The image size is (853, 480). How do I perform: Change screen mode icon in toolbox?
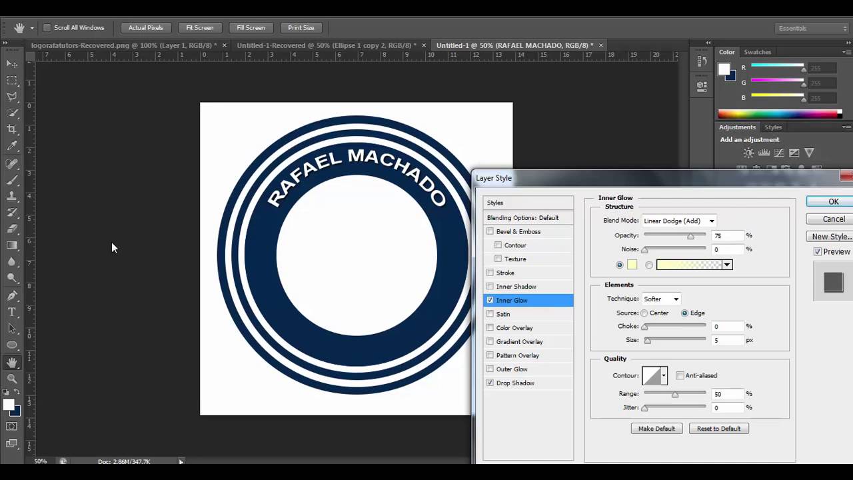12,443
